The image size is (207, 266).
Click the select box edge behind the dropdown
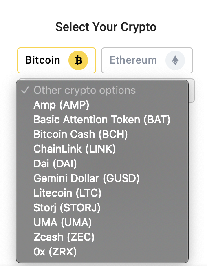(x=192, y=91)
